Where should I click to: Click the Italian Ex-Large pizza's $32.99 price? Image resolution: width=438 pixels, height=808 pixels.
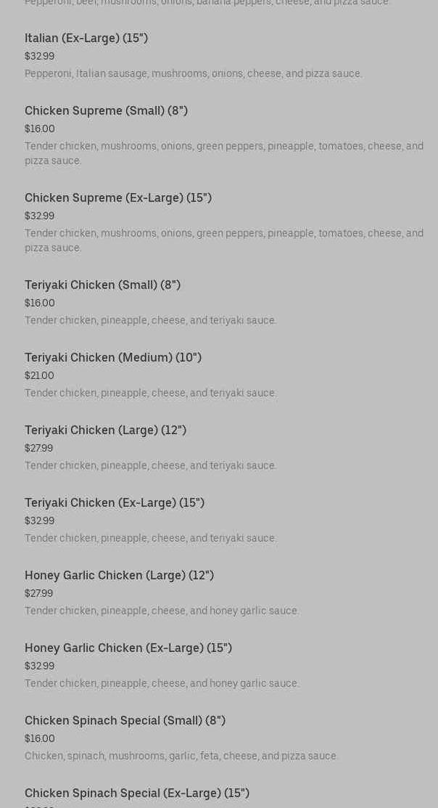pos(39,56)
